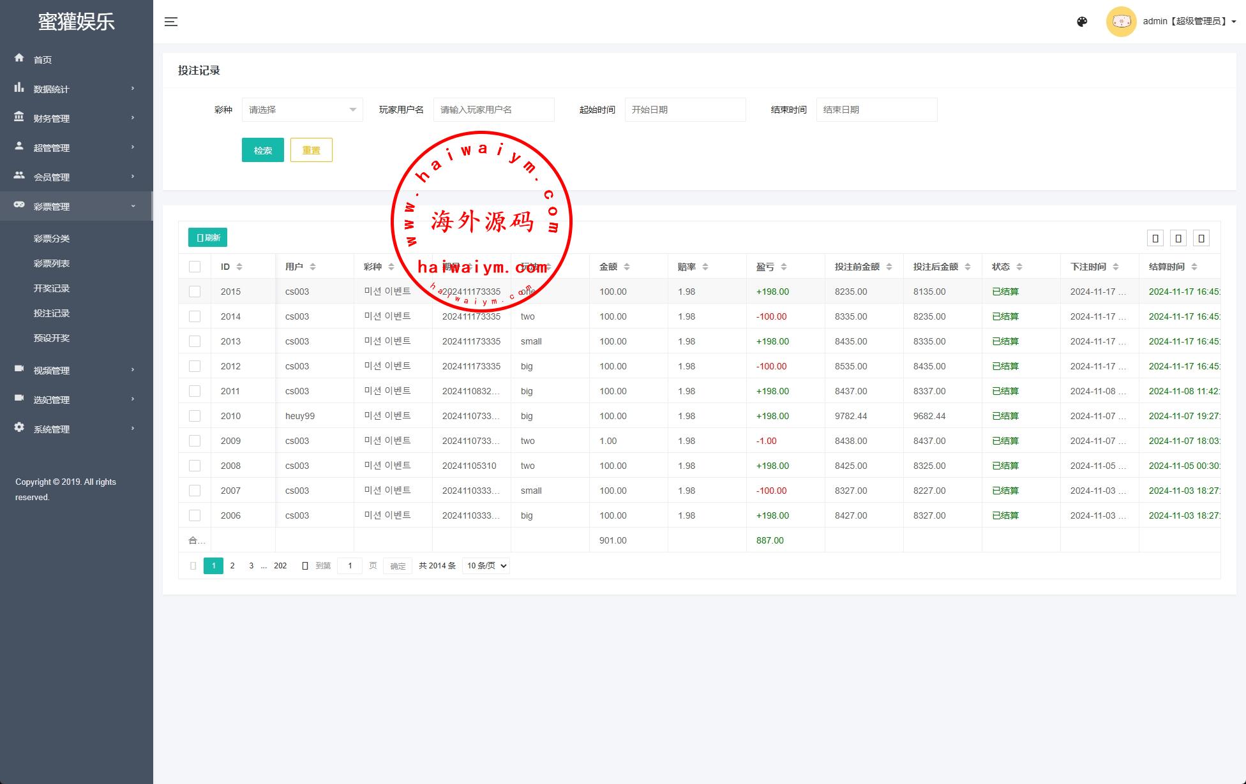Toggle the select-all header checkbox
Screen dimensions: 1246x784
point(195,267)
